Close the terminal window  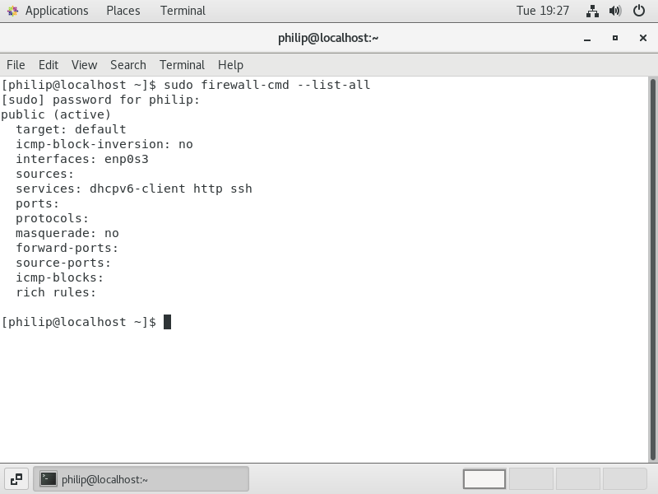click(643, 38)
